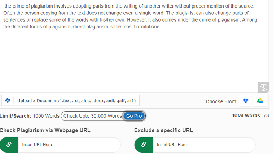Choose a file from Dropbox
This screenshot has width=277, height=154.
point(246,101)
